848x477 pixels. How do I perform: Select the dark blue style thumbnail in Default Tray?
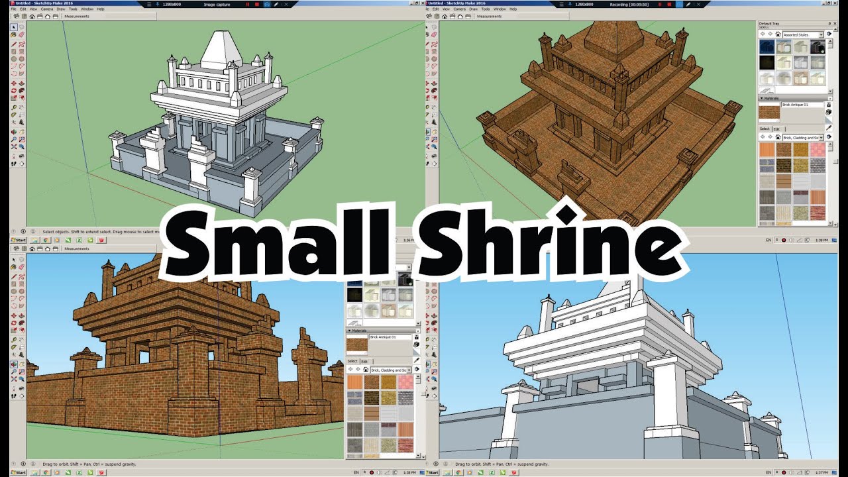click(x=767, y=46)
